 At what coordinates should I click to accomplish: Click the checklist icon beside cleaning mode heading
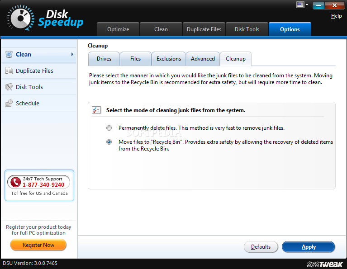point(96,110)
